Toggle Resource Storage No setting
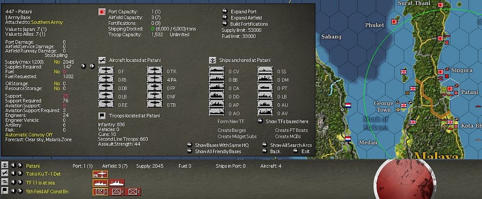The image size is (482, 199). pos(57,88)
